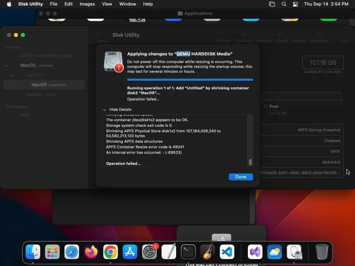The height and width of the screenshot is (266, 355).
Task: Open Terminal from the Dock
Action: tap(188, 252)
